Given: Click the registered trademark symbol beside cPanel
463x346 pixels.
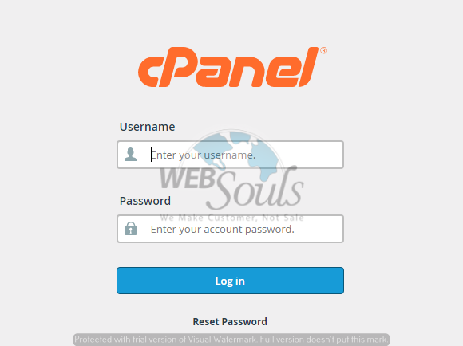Looking at the screenshot, I should pos(323,50).
